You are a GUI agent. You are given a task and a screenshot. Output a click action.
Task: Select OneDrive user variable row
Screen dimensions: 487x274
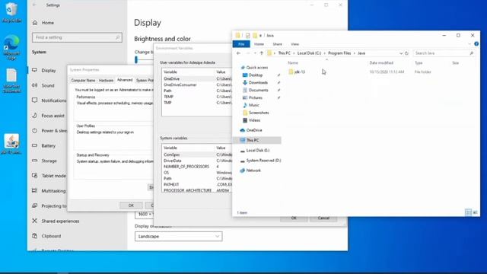click(x=197, y=79)
